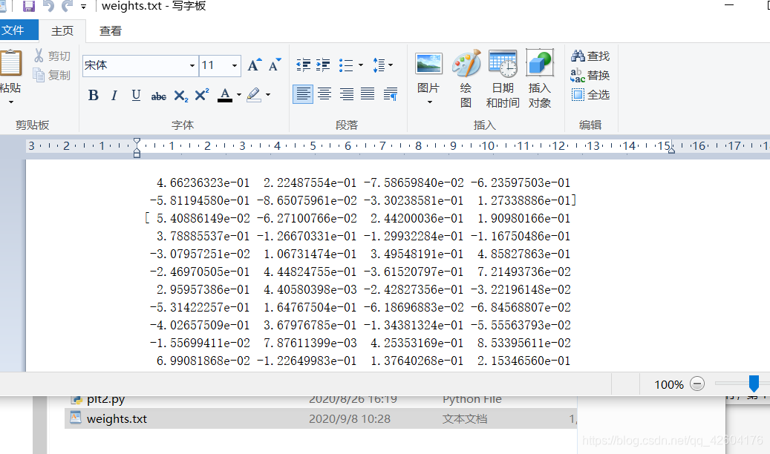Click the 100% zoom level text
Screen dimensions: 770x454
tap(669, 385)
